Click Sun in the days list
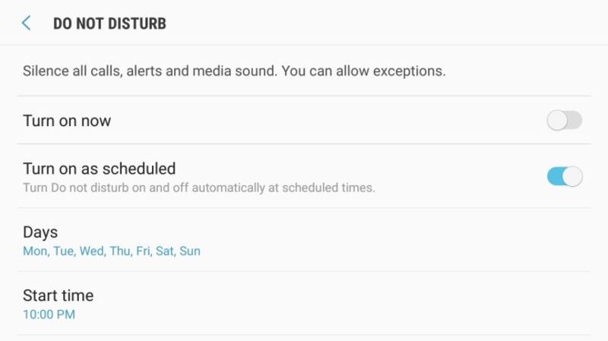Viewport: 608px width, 341px height. click(x=190, y=251)
